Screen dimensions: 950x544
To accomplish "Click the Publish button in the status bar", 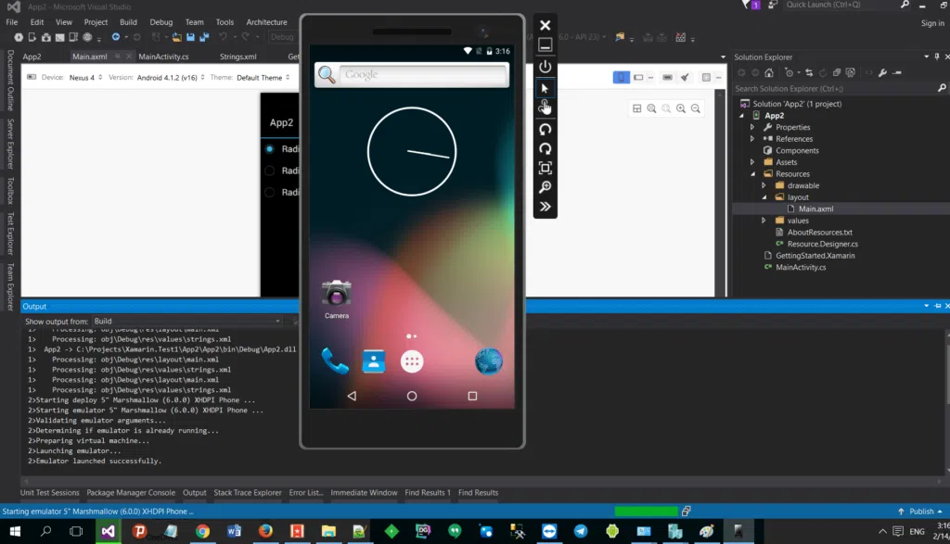I will 920,510.
